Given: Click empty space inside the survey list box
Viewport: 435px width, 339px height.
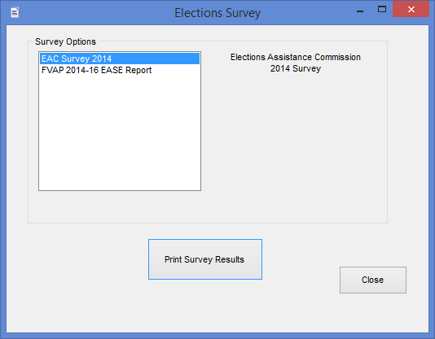Looking at the screenshot, I should click(119, 133).
